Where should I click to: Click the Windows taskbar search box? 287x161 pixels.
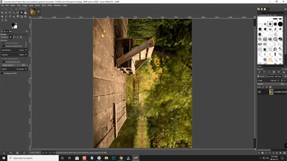tap(33, 158)
